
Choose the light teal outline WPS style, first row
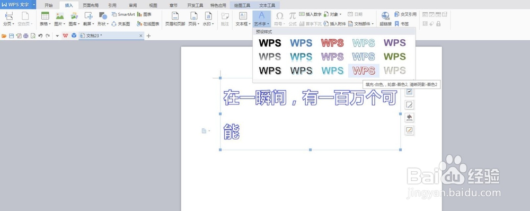364,43
